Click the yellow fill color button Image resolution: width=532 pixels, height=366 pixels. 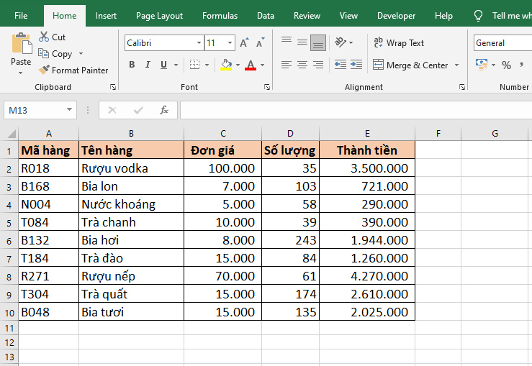point(226,65)
